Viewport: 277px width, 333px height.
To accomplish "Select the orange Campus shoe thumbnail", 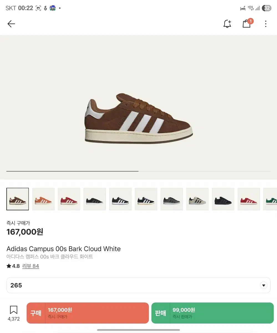I will click(x=43, y=199).
